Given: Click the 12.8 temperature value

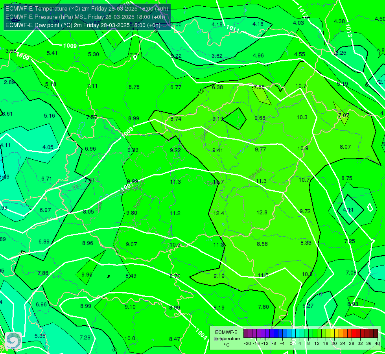Looking at the screenshot, I should coord(262,212).
